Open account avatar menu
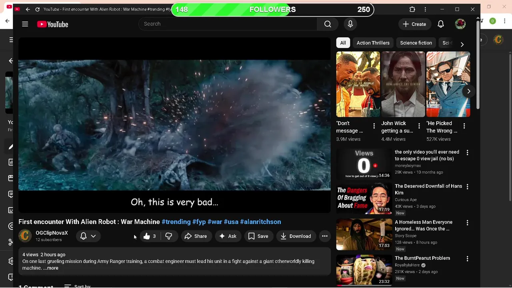The image size is (512, 288). click(x=460, y=24)
